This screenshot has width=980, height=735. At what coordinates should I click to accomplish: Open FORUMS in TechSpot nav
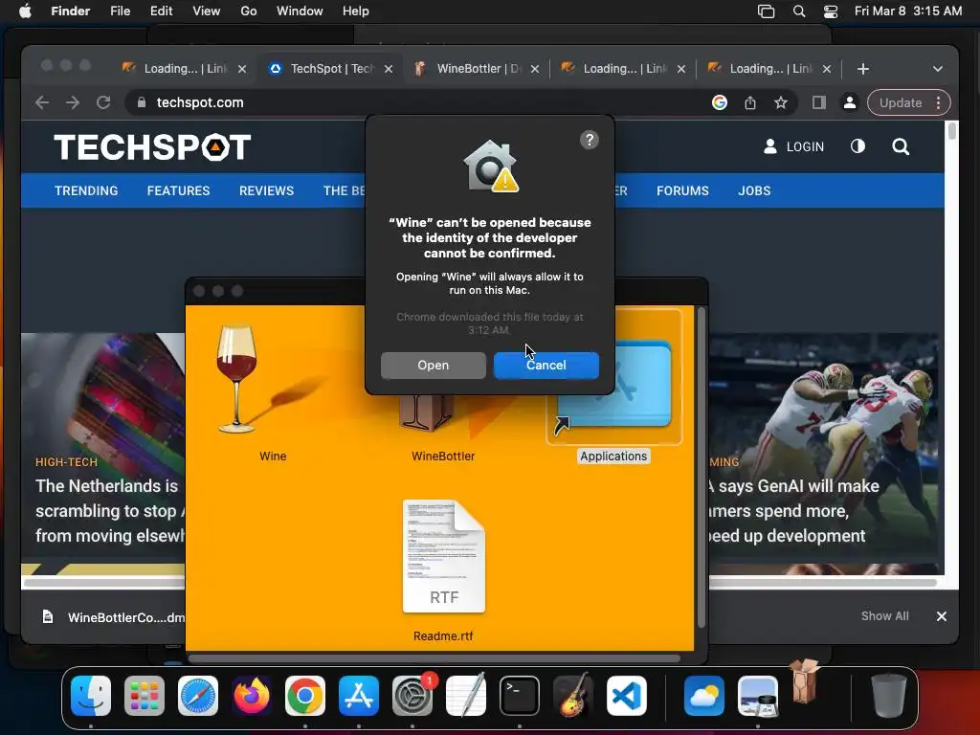(x=682, y=190)
